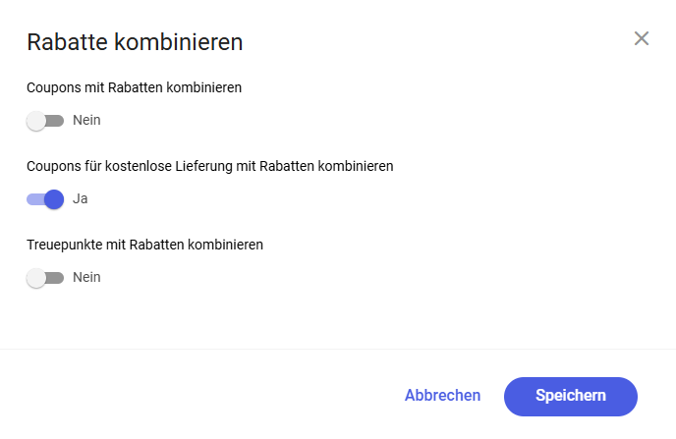Click the divider line above the footer buttons

pos(338,349)
